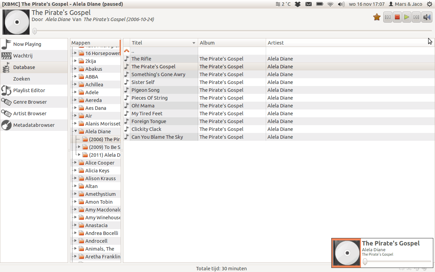Click the star rating icon
This screenshot has height=272, width=435.
(x=377, y=17)
